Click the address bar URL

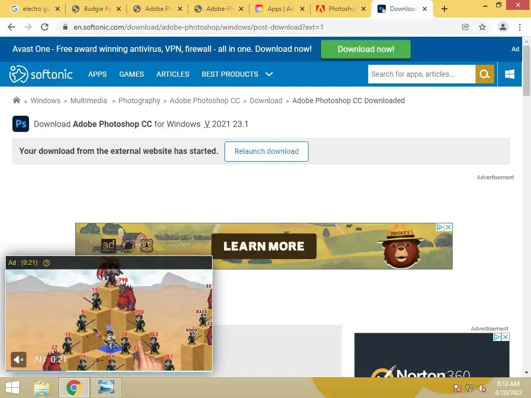pos(199,27)
